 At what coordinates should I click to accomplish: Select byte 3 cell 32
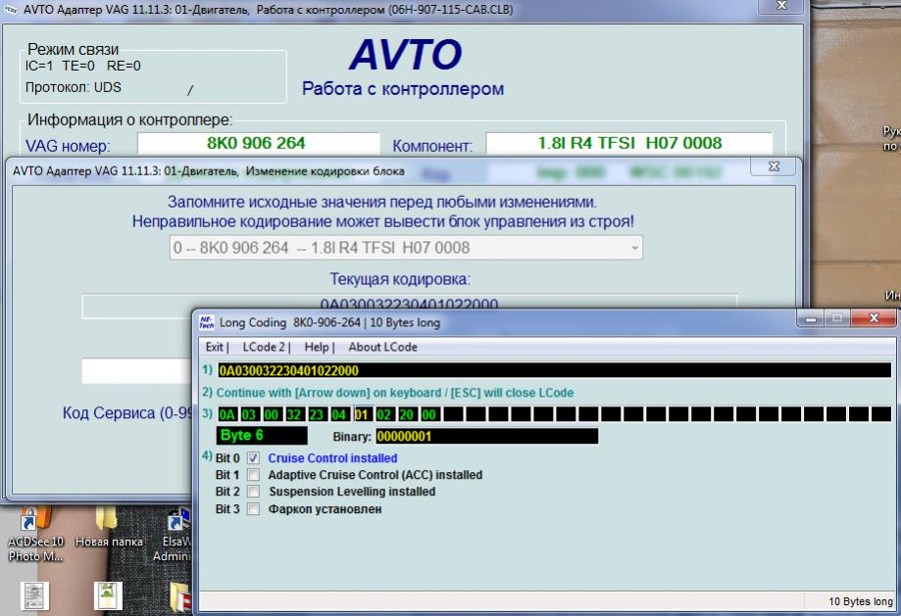pyautogui.click(x=294, y=414)
